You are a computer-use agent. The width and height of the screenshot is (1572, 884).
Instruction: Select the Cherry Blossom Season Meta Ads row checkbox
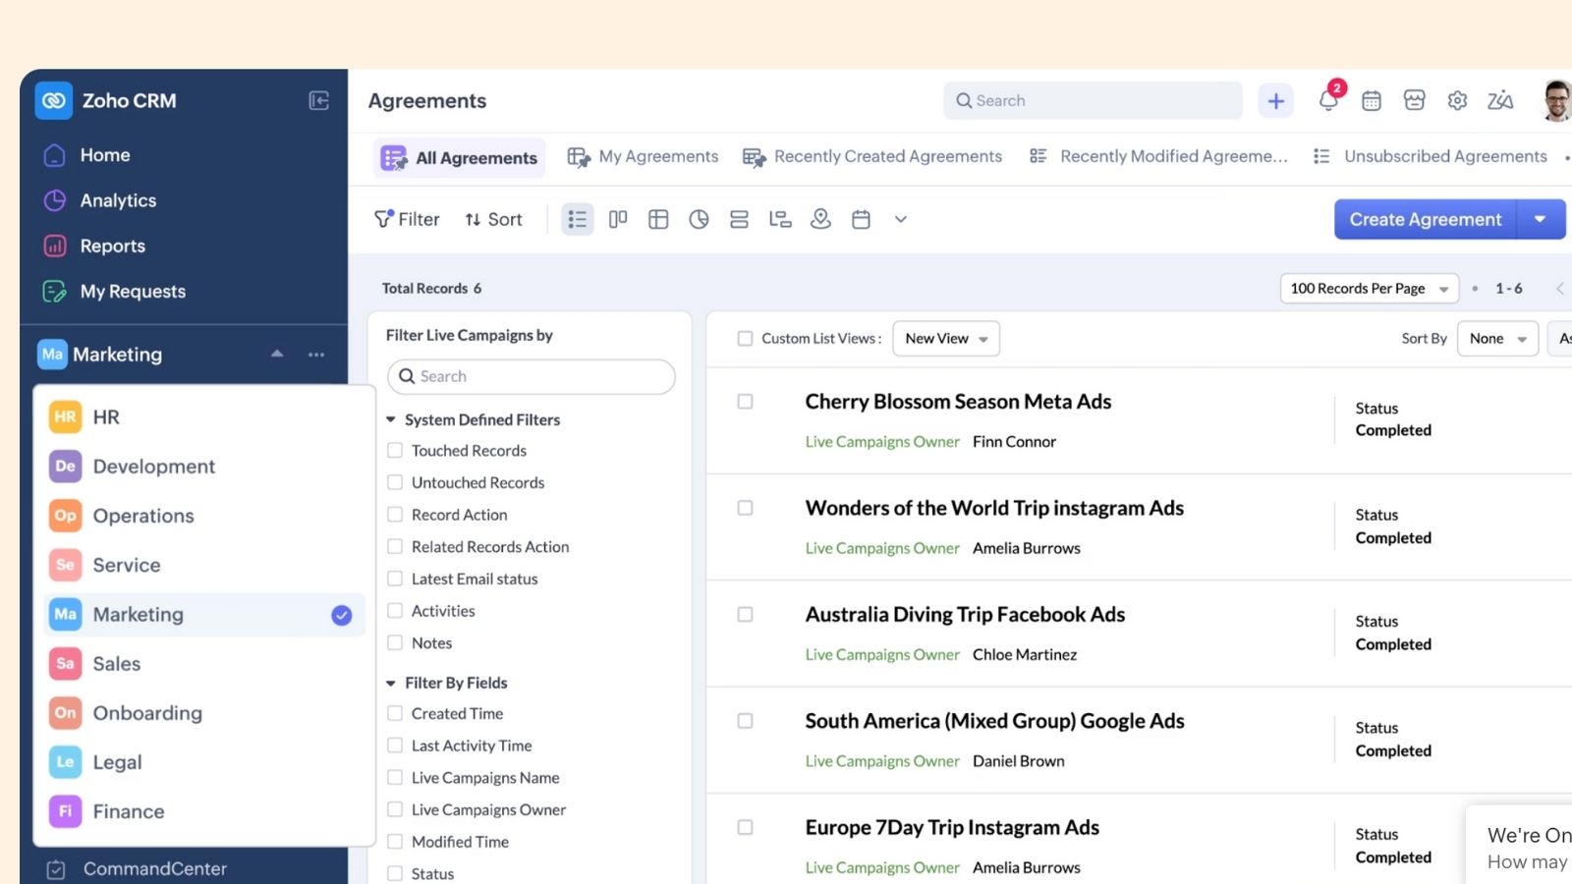[x=745, y=401]
